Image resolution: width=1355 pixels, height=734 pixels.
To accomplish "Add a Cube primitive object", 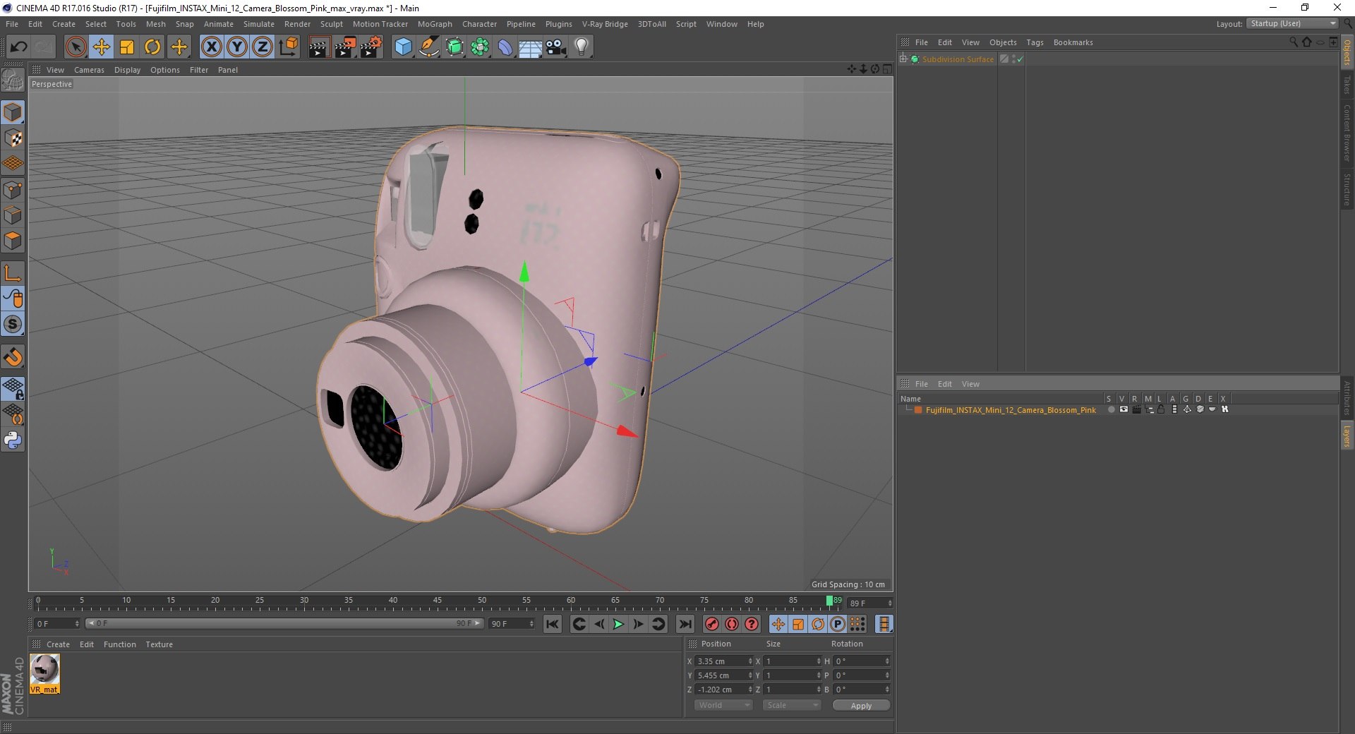I will coord(403,47).
